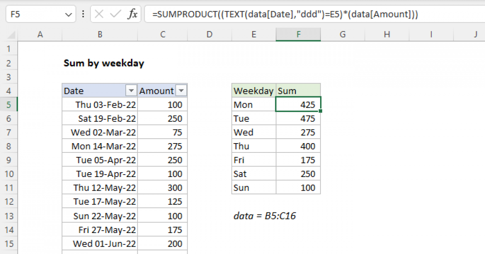This screenshot has width=485, height=254.
Task: Select row 10 header
Action: click(9, 174)
